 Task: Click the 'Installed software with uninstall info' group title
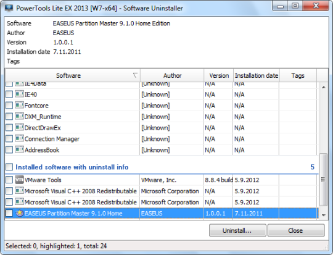pyautogui.click(x=72, y=167)
